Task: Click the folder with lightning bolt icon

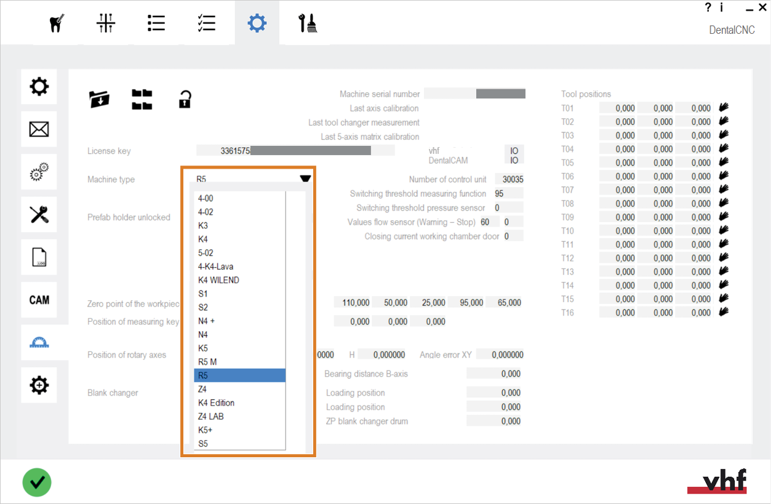Action: point(99,98)
